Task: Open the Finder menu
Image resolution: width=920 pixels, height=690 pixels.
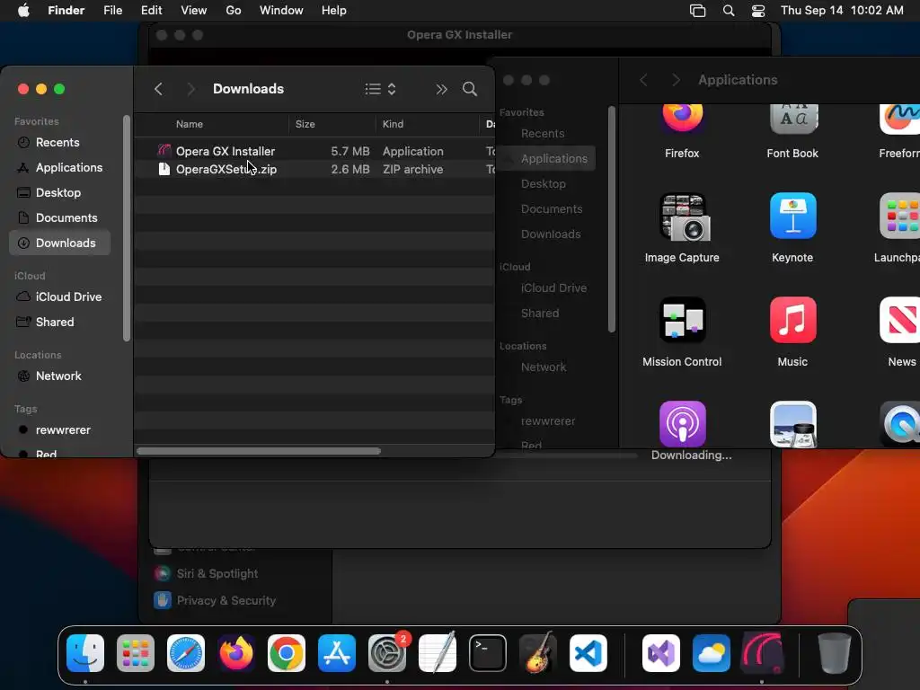Action: tap(66, 11)
